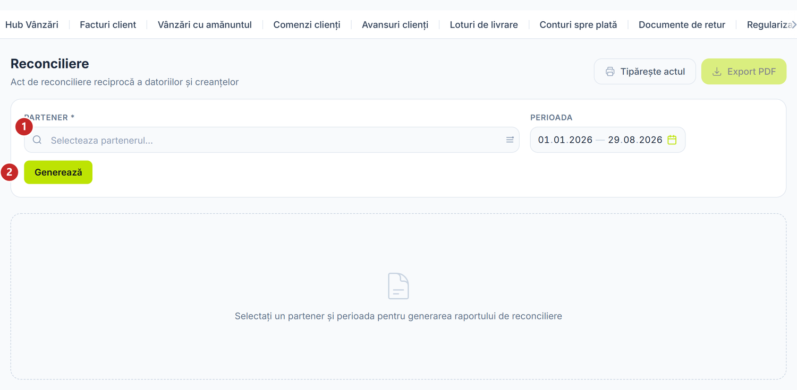797x390 pixels.
Task: Click the PERIOADA label
Action: coord(552,118)
